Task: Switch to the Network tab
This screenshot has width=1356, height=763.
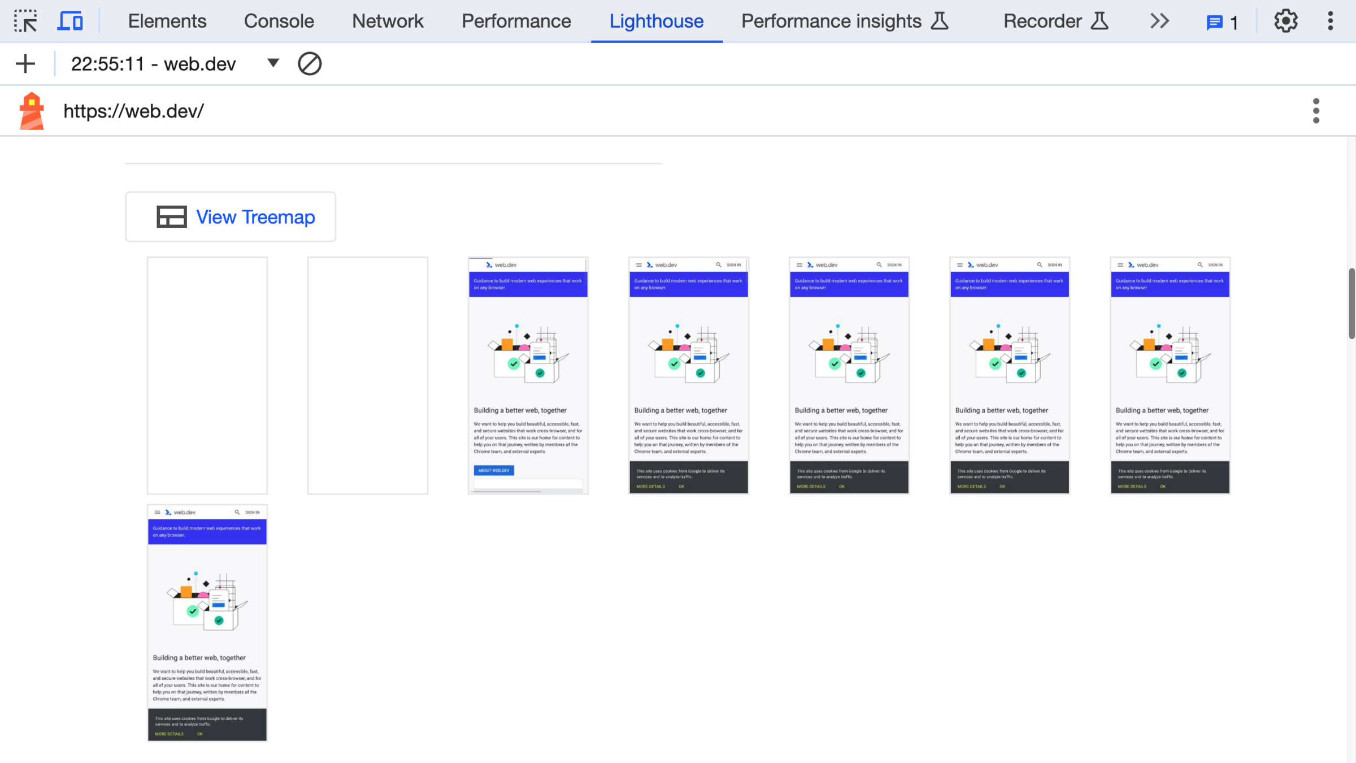Action: coord(388,21)
